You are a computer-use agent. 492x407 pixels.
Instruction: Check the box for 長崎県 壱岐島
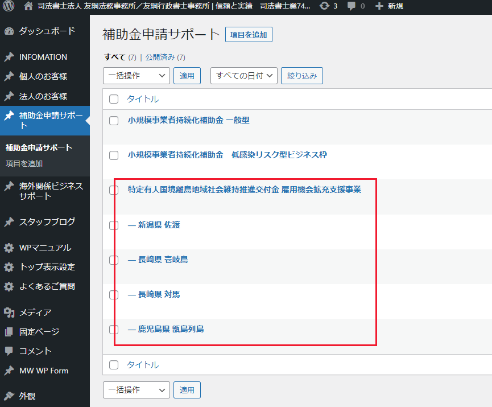click(x=114, y=260)
